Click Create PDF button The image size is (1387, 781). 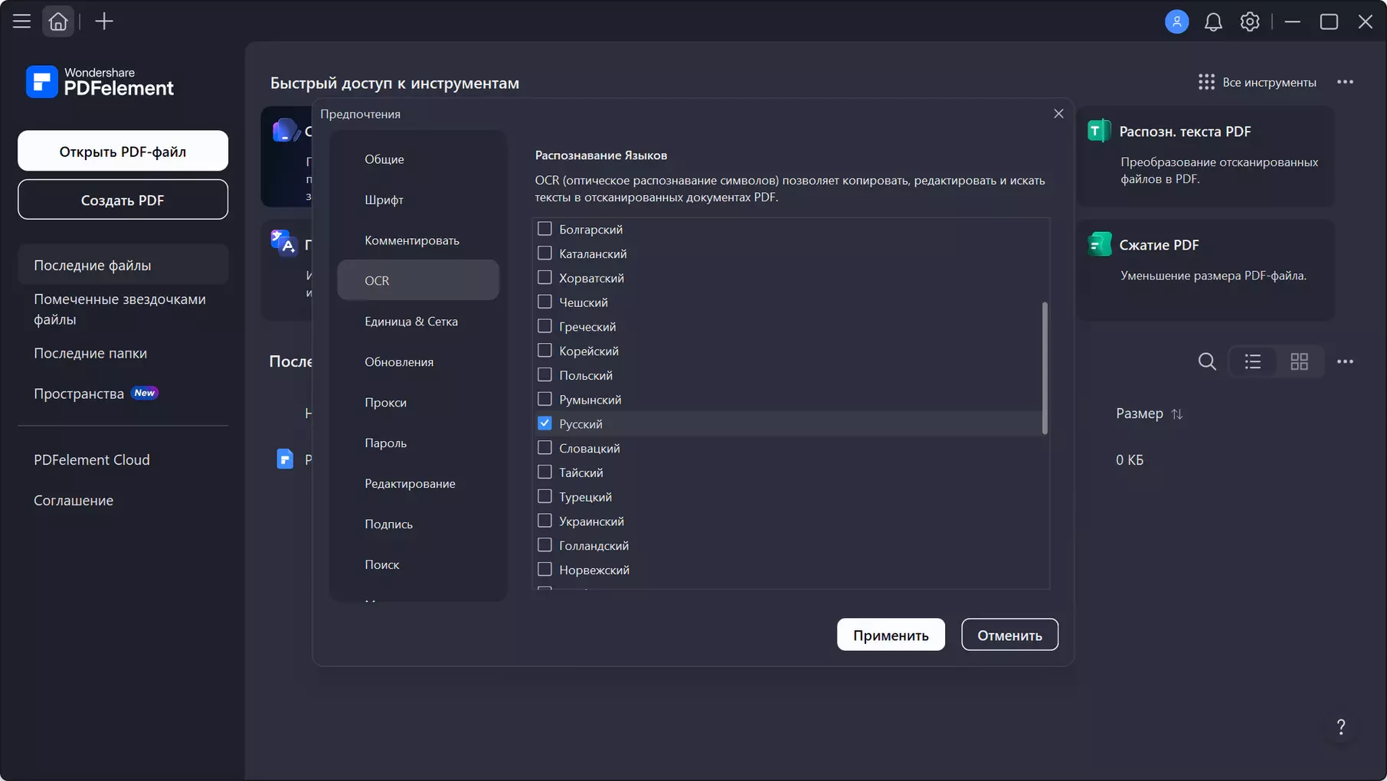click(123, 200)
